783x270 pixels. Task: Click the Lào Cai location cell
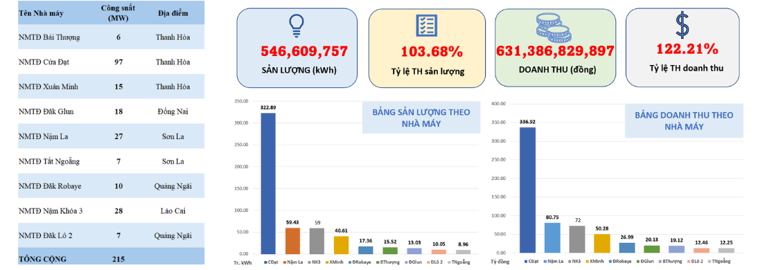click(173, 211)
